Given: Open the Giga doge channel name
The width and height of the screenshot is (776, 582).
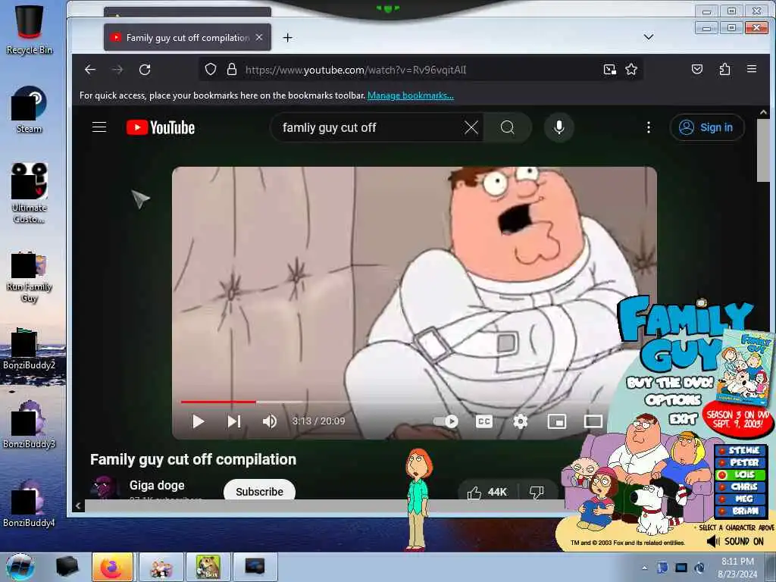Looking at the screenshot, I should [x=157, y=486].
